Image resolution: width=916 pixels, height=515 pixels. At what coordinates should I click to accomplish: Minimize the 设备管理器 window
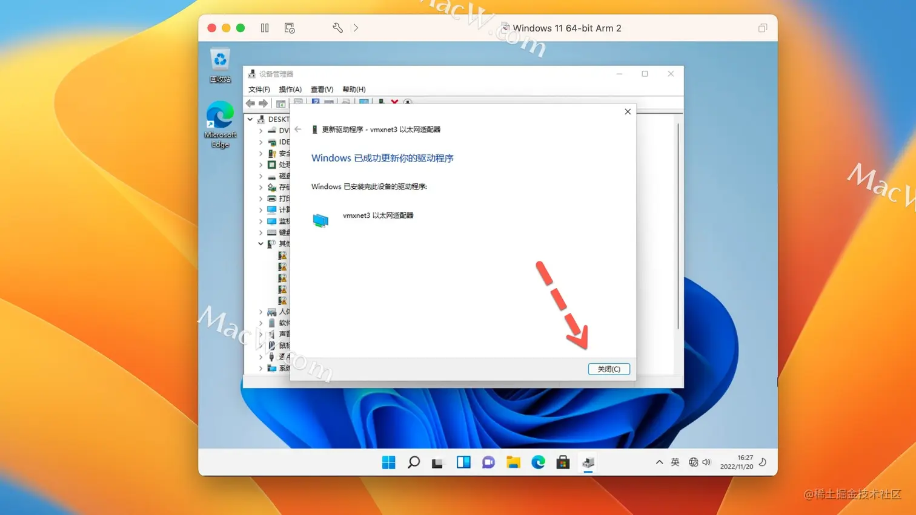click(x=619, y=74)
